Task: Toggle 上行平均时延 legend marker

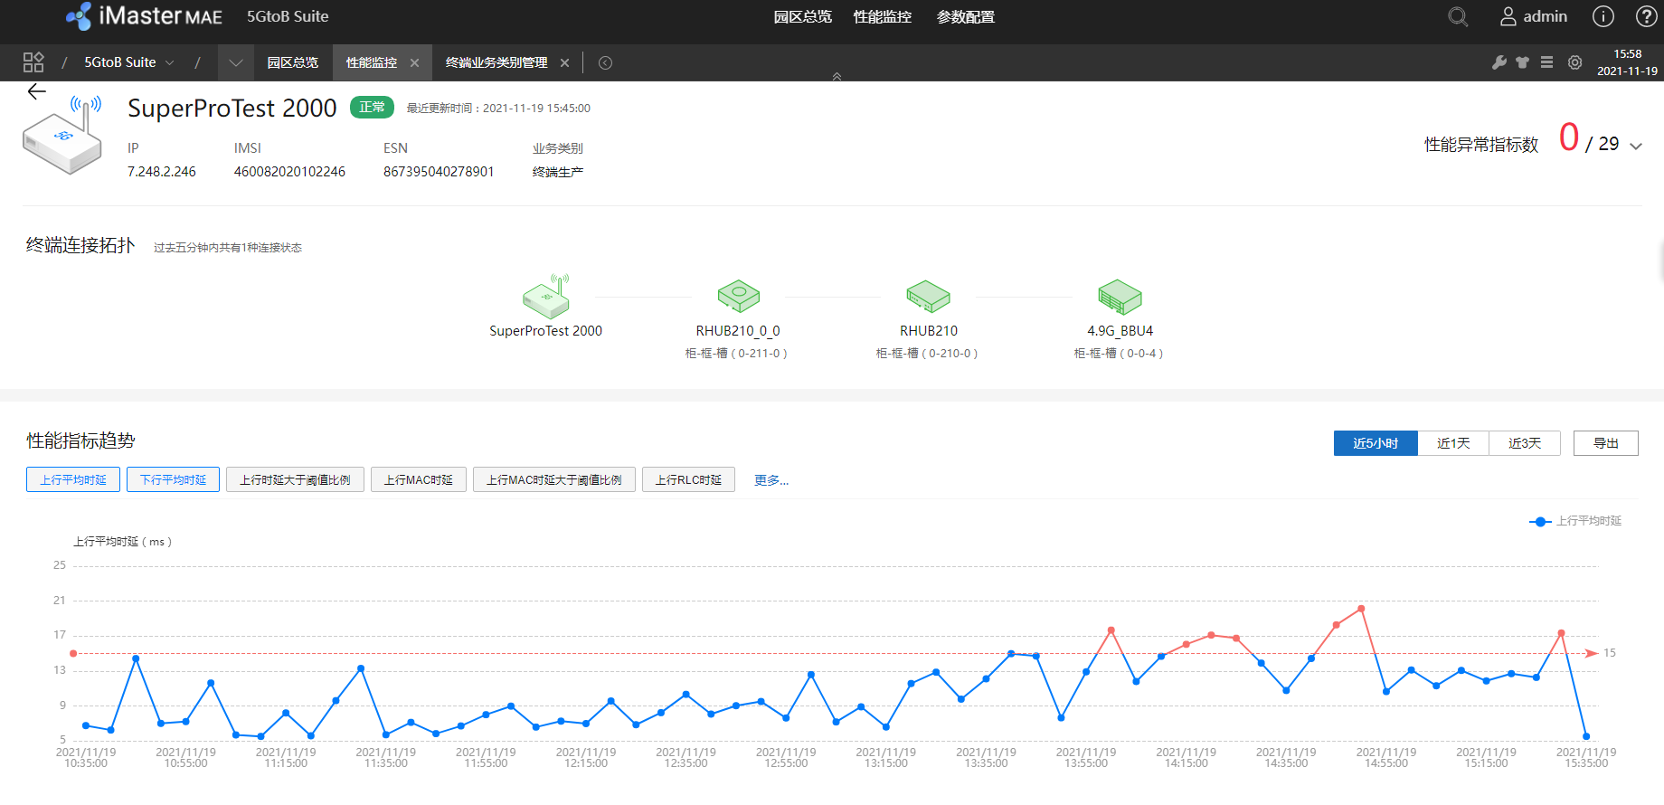Action: tap(1540, 521)
